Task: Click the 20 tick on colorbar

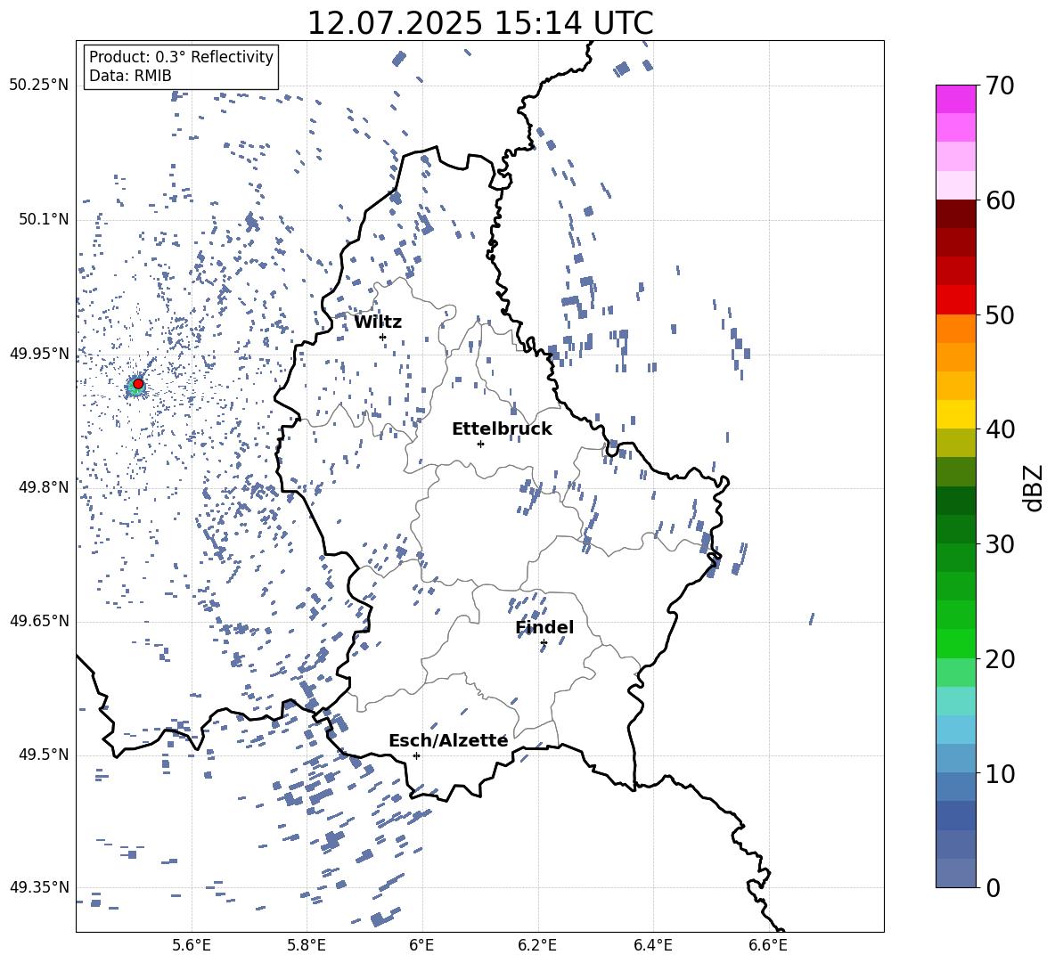Action: [x=1000, y=658]
